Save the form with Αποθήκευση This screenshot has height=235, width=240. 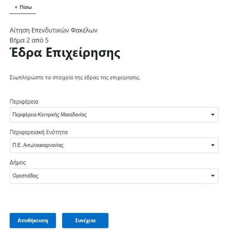(33, 220)
